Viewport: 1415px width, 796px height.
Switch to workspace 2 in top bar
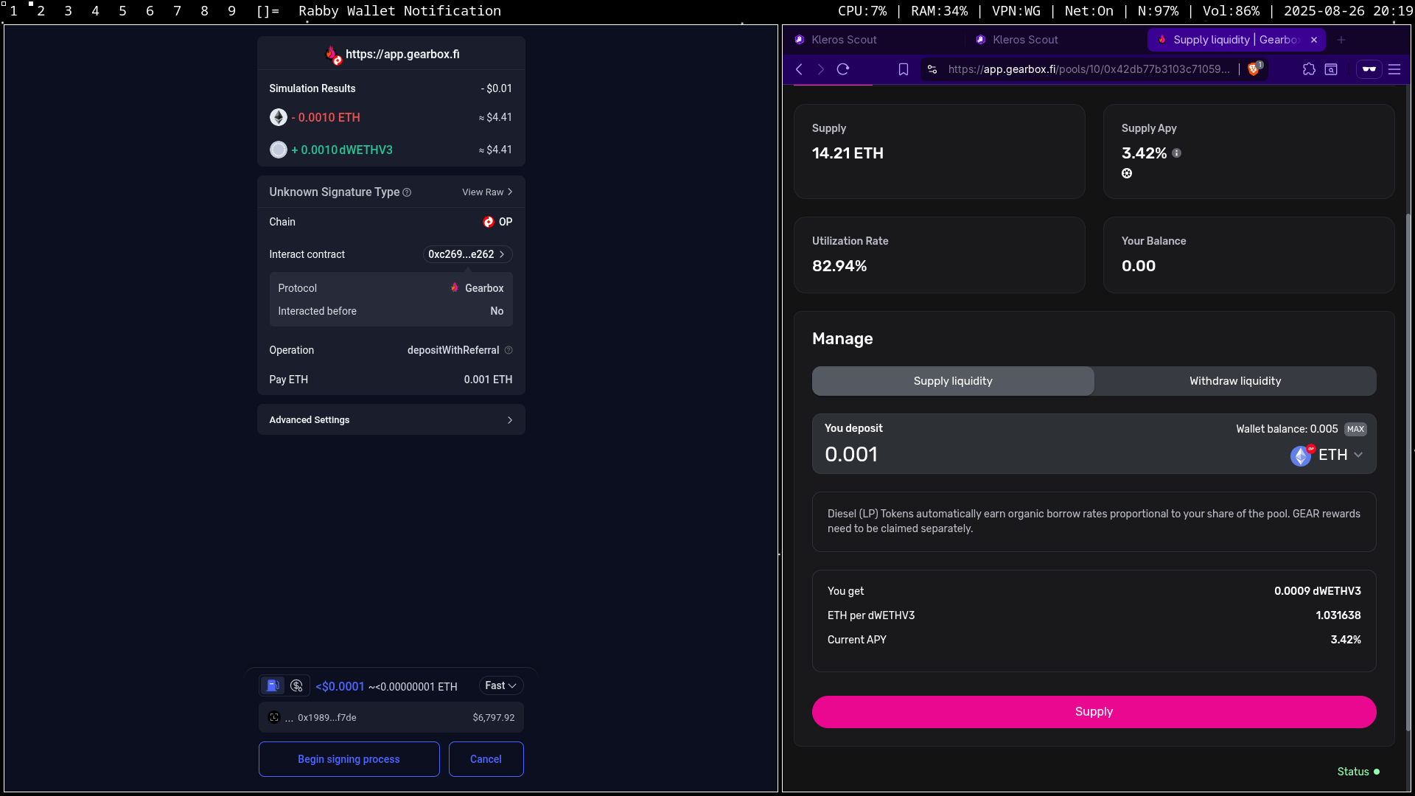pos(41,11)
